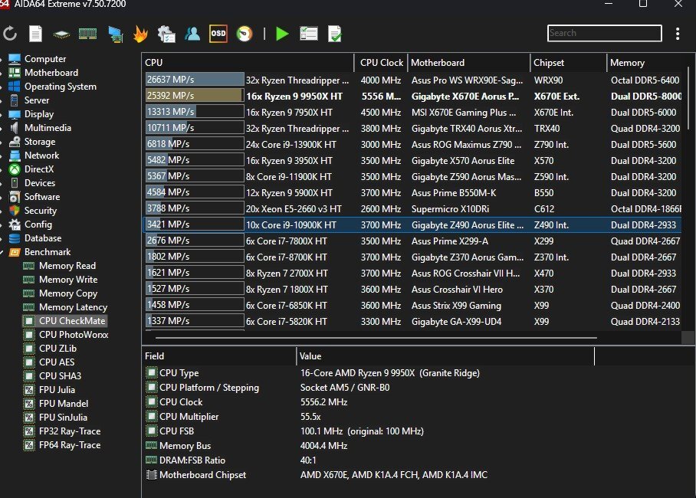Viewport: 696px width, 498px height.
Task: Click the speaker icon beside Multimedia
Action: (x=15, y=128)
